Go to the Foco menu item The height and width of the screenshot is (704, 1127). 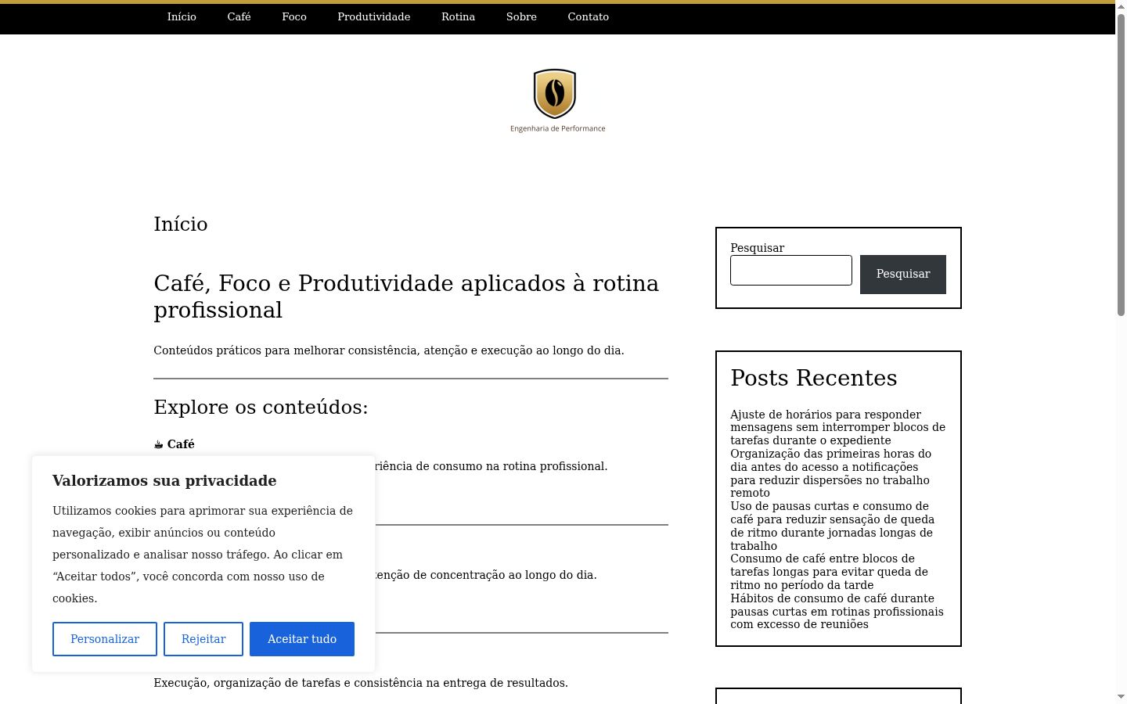click(x=294, y=16)
